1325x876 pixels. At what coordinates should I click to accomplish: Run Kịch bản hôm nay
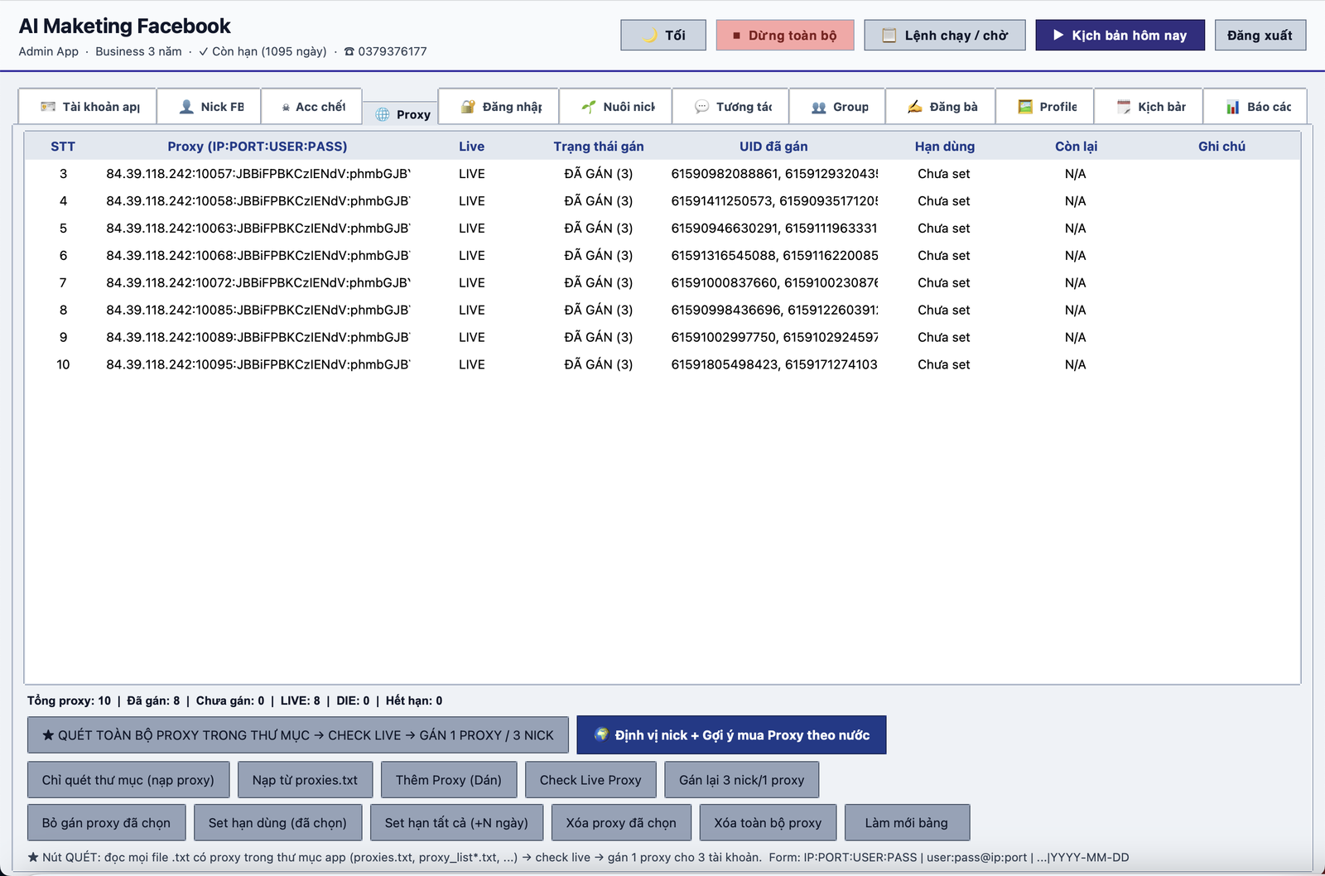(1120, 35)
